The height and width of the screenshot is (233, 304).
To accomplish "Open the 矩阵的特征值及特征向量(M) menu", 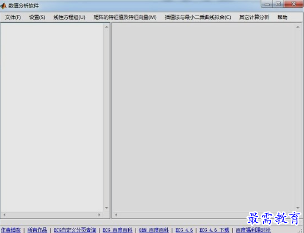I will click(125, 17).
